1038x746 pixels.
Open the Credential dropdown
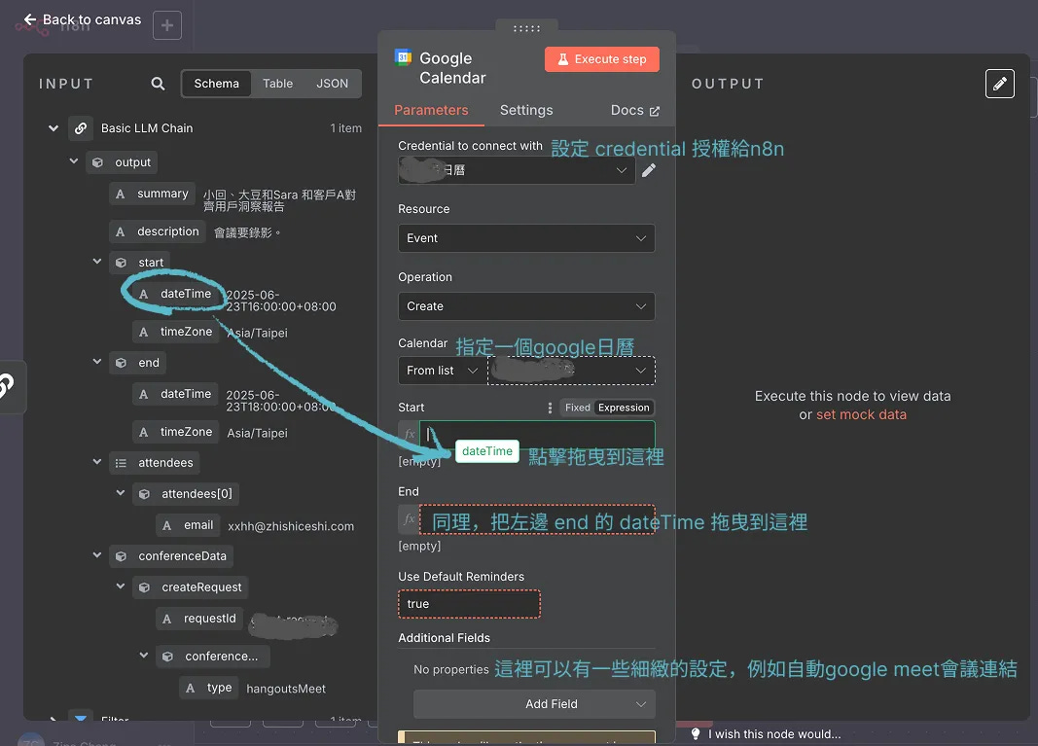click(517, 170)
